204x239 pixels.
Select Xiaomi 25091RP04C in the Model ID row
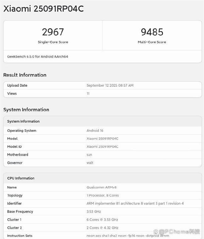pyautogui.click(x=102, y=147)
